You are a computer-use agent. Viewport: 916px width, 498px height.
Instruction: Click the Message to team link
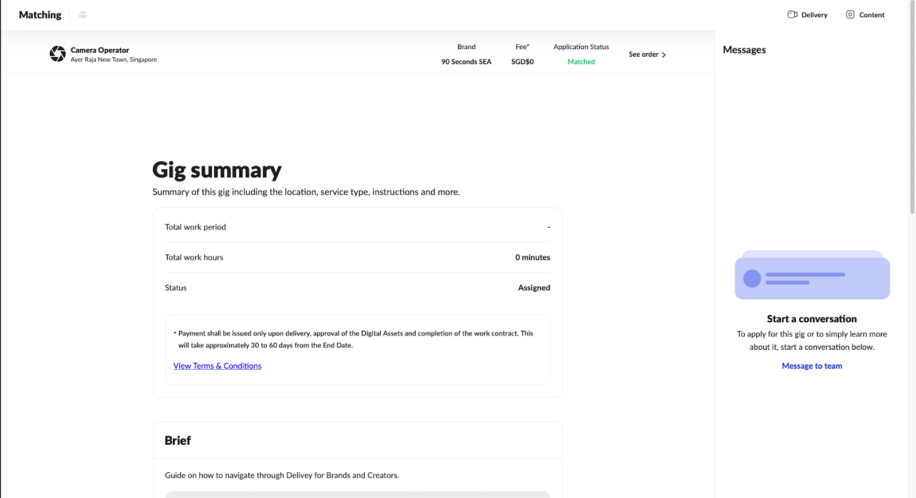(x=812, y=366)
